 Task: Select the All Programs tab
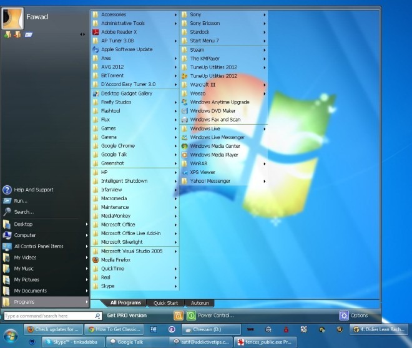(x=125, y=303)
